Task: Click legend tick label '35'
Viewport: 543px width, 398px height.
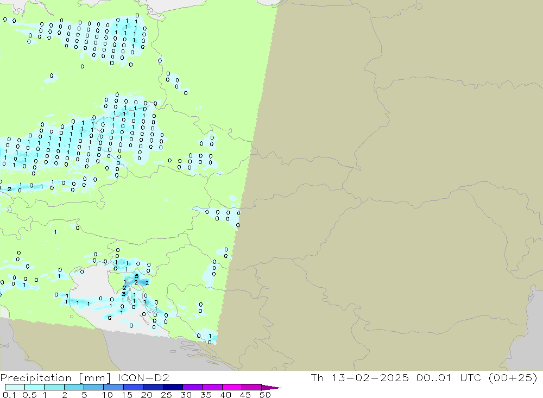Action: point(206,395)
